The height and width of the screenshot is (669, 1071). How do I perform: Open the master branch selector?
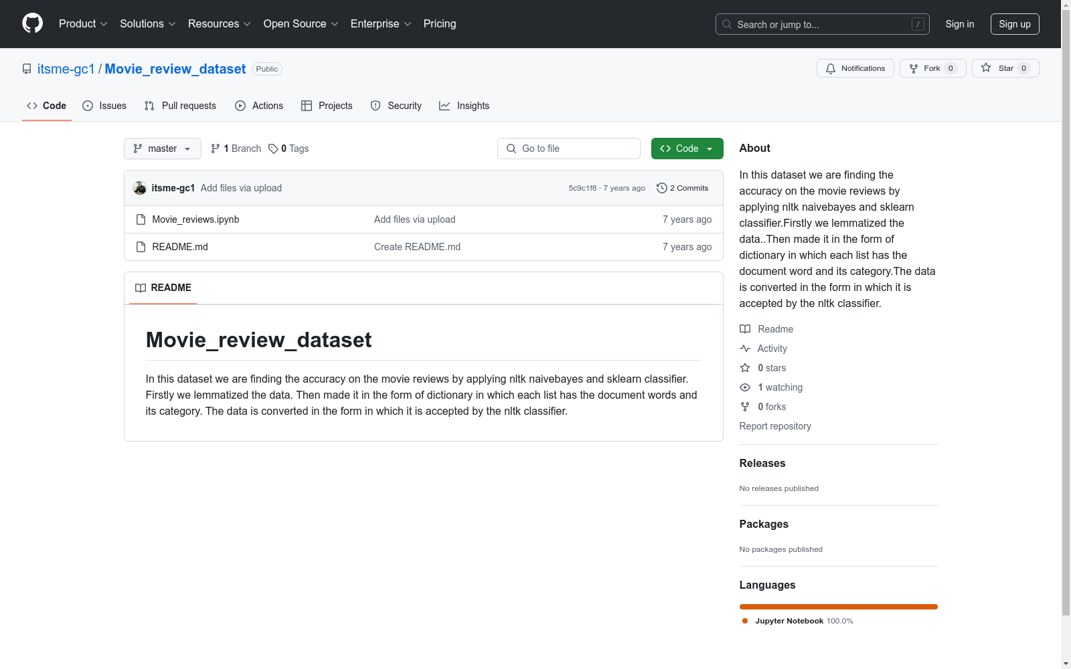163,149
